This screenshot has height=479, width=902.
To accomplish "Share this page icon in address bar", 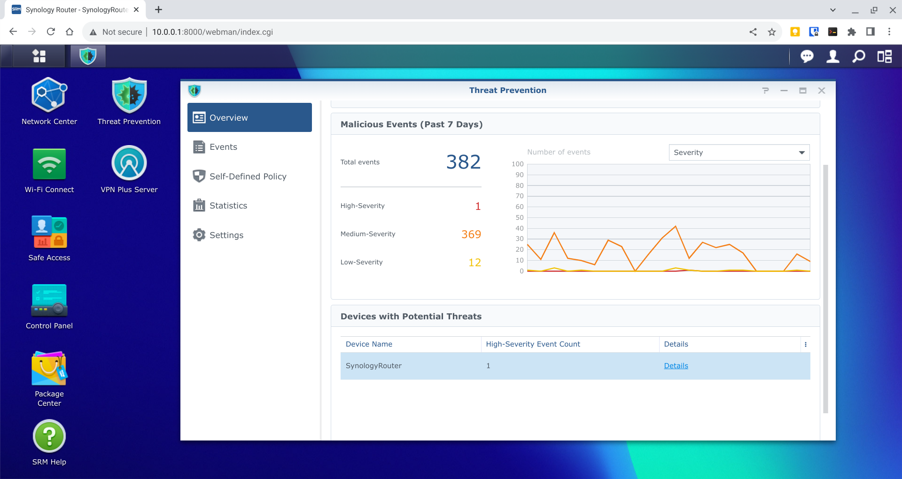I will [753, 32].
